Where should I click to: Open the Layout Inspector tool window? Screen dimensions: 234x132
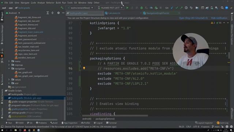click(204, 123)
